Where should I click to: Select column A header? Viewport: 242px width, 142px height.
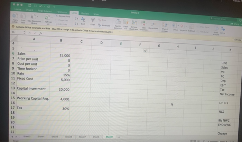click(x=34, y=39)
